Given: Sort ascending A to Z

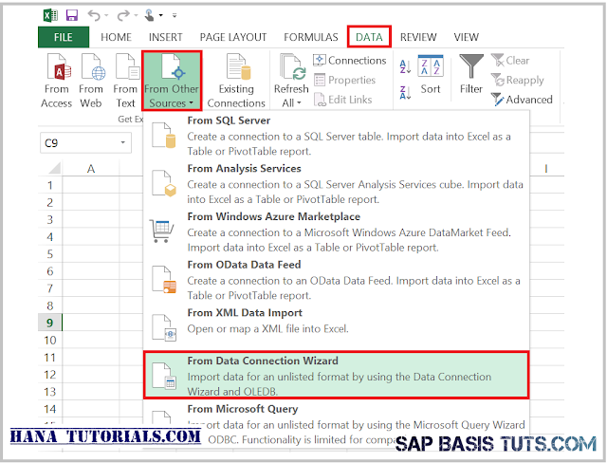Looking at the screenshot, I should click(x=405, y=66).
